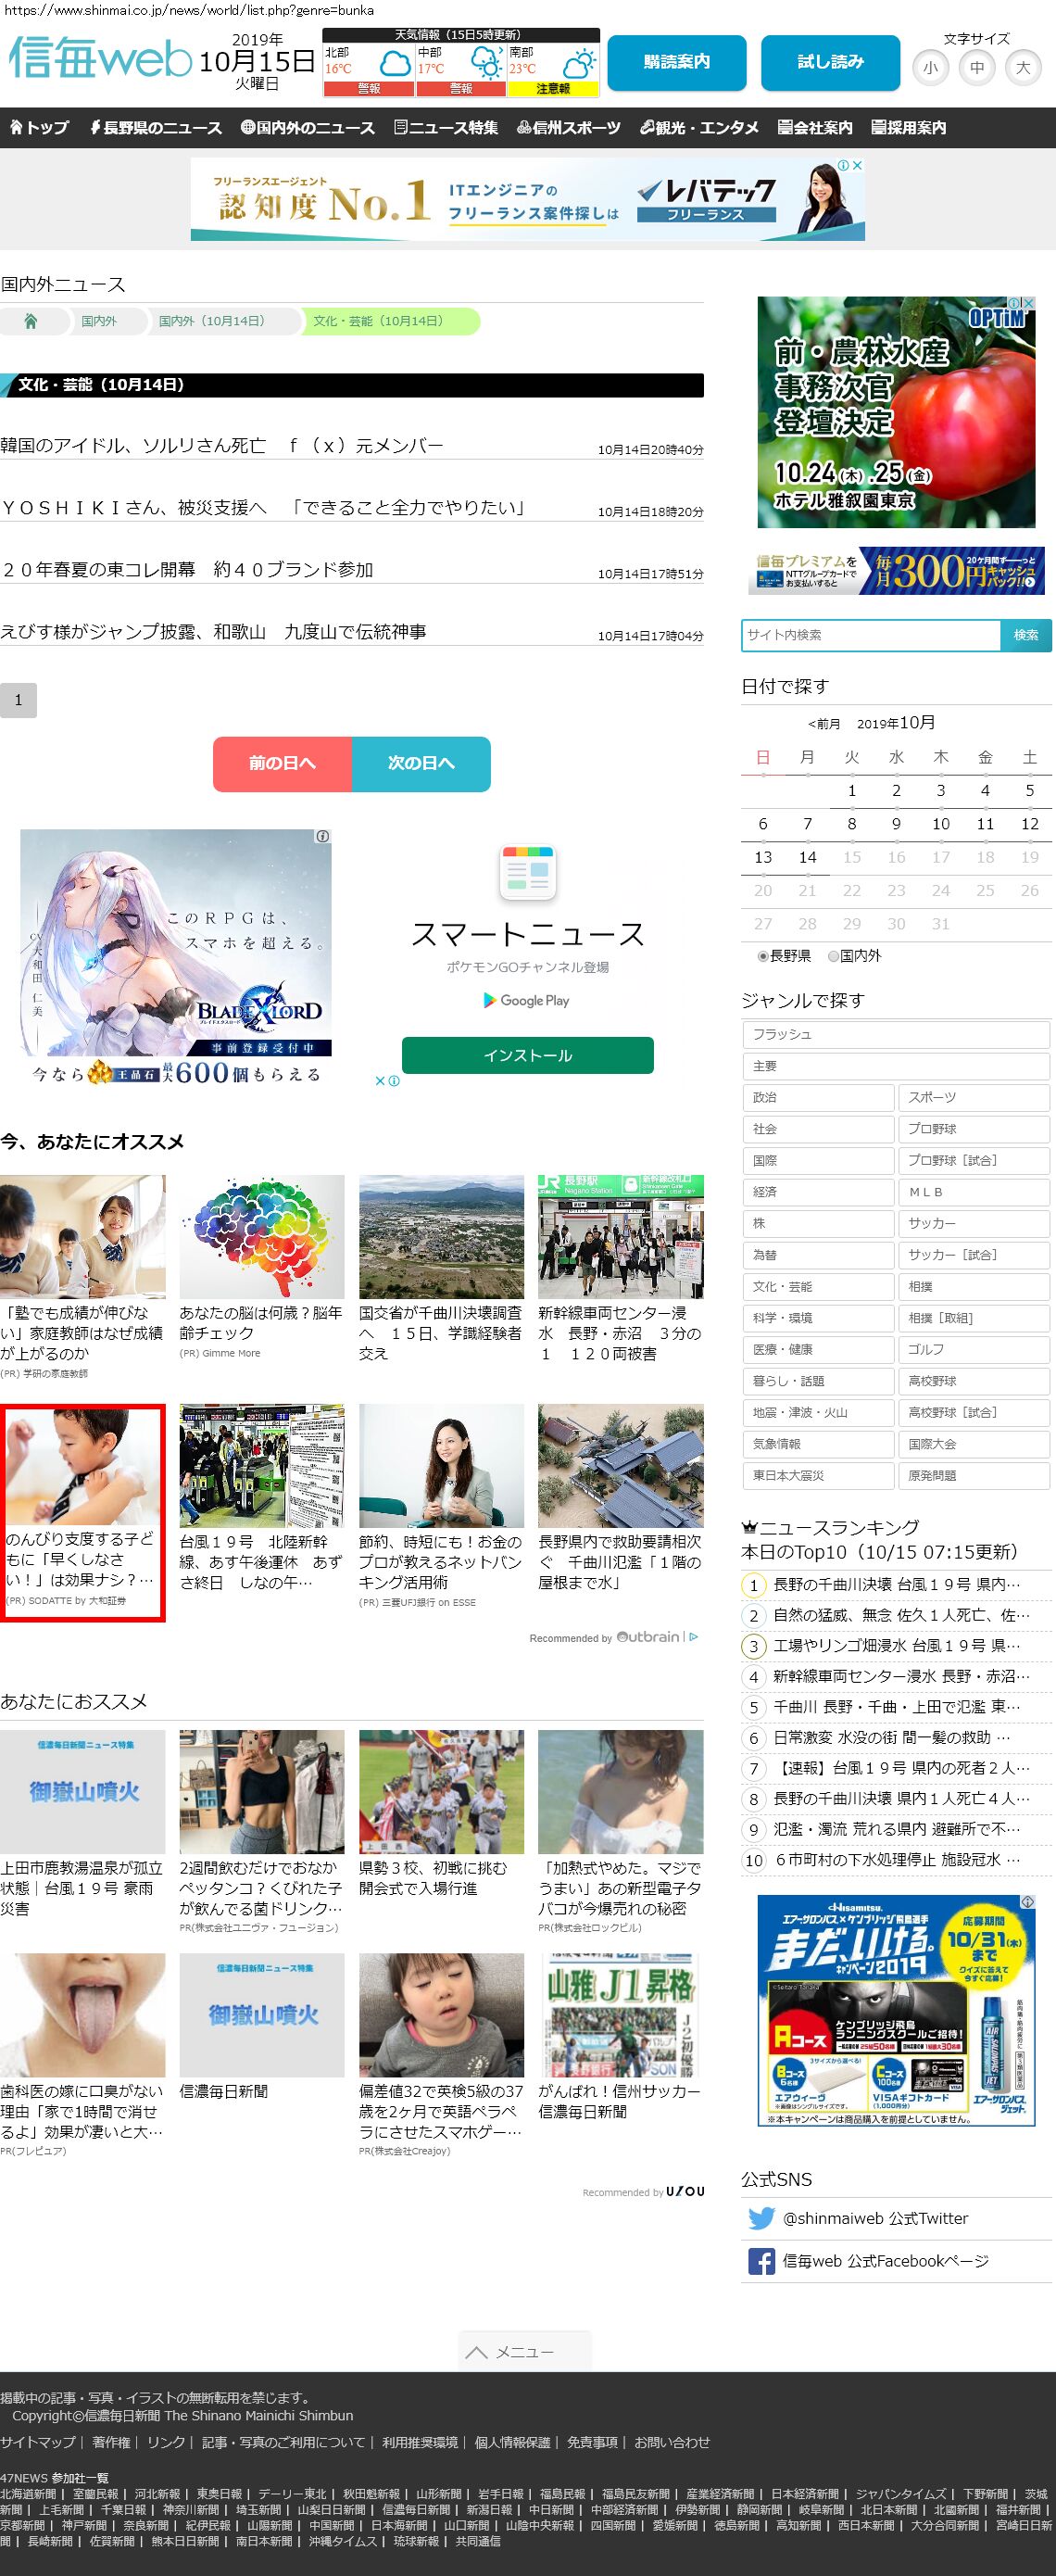Open the Facebook icon link
This screenshot has height=2576, width=1056.
pyautogui.click(x=761, y=2261)
